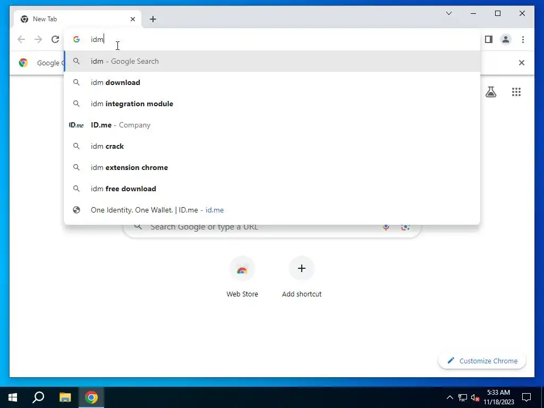Show hidden system tray icons
This screenshot has height=408, width=544.
pyautogui.click(x=449, y=397)
